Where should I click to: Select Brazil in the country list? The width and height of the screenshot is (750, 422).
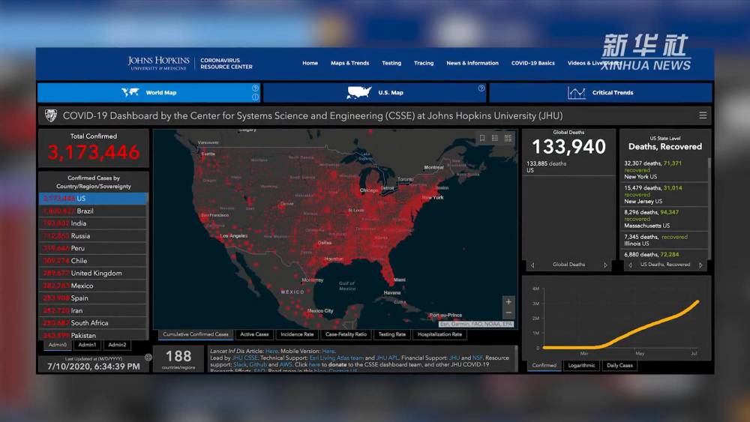[93, 211]
